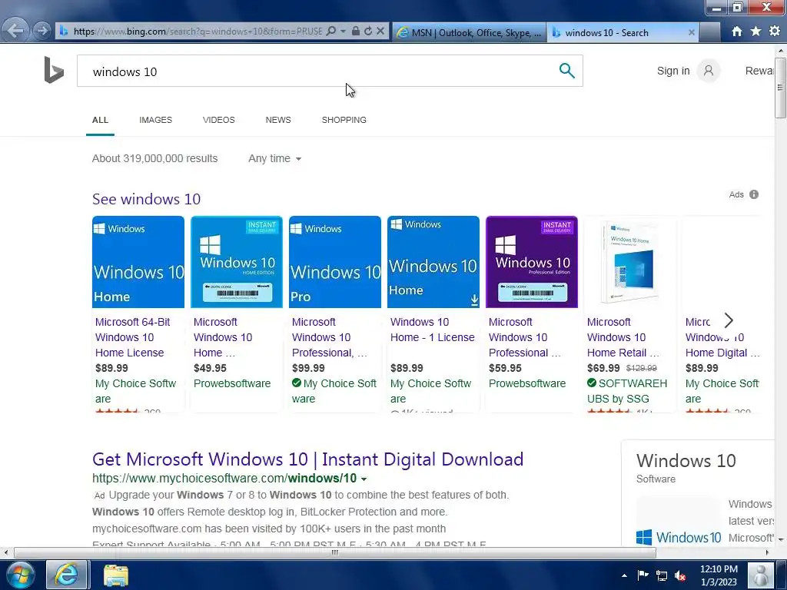Viewport: 787px width, 590px height.
Task: Click the Microsoft Windows 10 Home Retail link
Action: coord(623,337)
